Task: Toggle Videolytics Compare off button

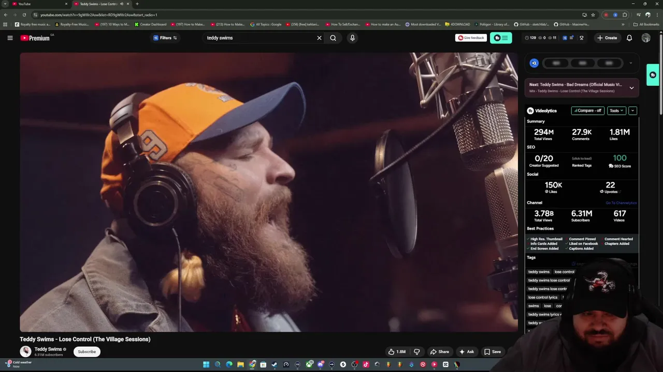Action: [x=588, y=111]
